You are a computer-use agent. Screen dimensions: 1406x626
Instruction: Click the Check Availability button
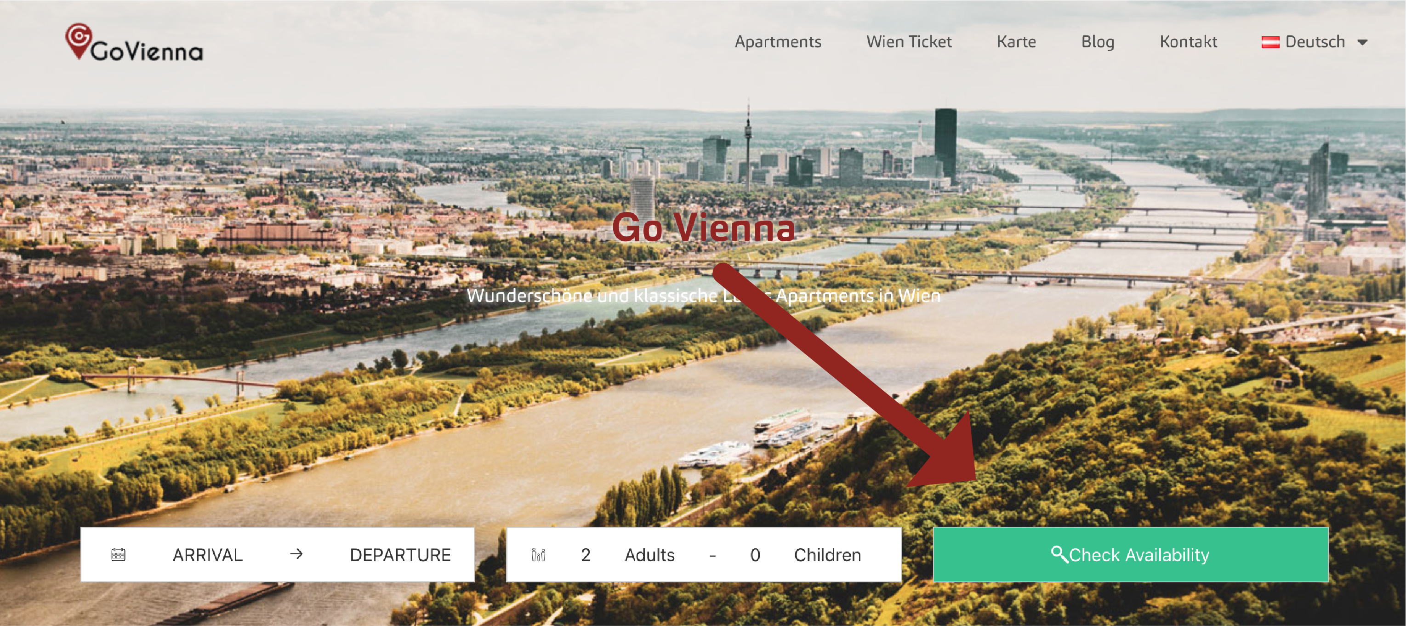(x=1130, y=554)
